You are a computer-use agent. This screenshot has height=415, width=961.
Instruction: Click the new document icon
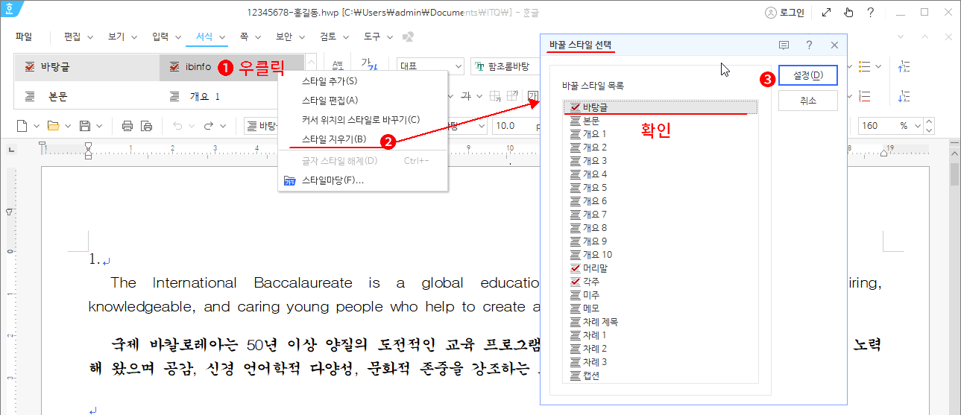click(22, 126)
